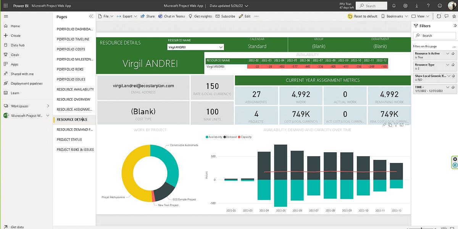Click the Reset to default button
This screenshot has height=229, width=458.
(362, 16)
